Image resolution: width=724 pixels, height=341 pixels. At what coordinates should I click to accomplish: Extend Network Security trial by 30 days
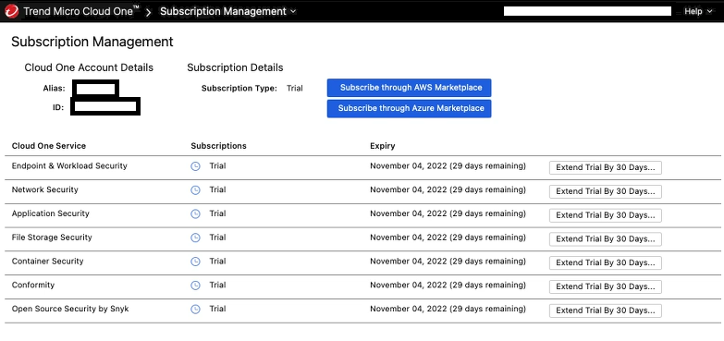(x=606, y=191)
